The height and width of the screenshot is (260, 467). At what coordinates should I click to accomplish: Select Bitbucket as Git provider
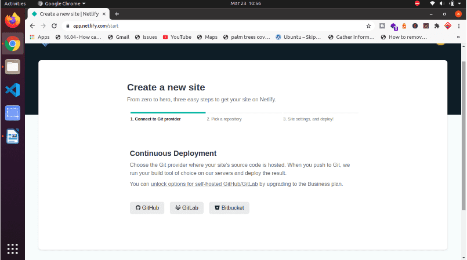click(x=229, y=208)
